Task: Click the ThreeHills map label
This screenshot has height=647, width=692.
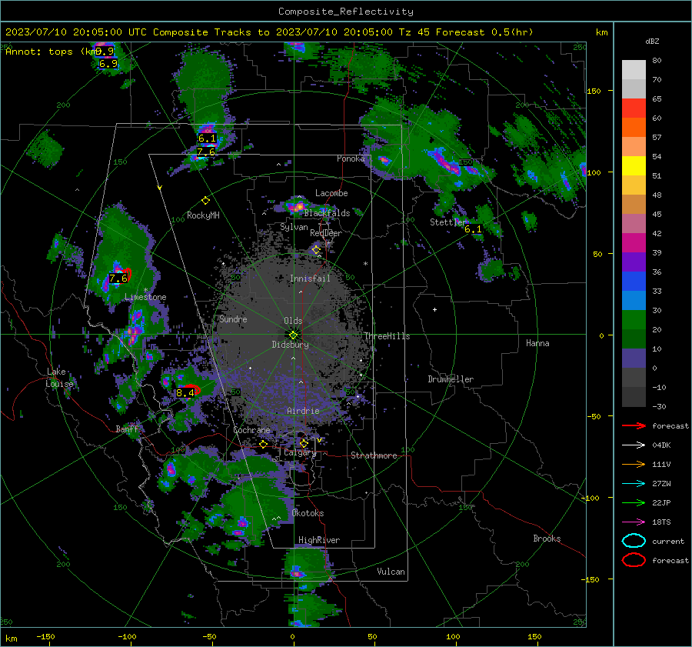Action: (387, 336)
